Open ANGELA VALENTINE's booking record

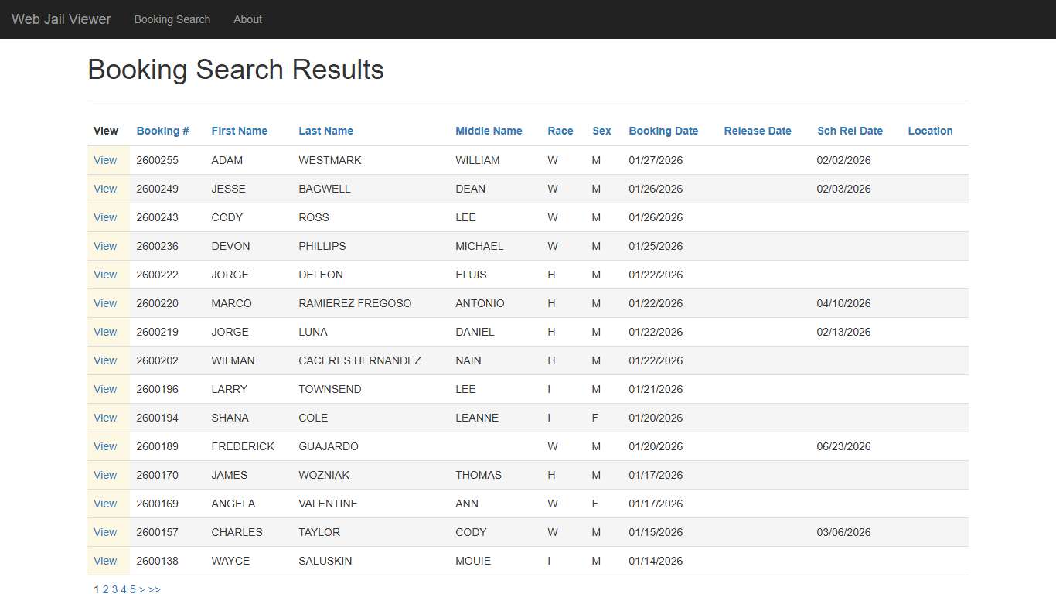pos(105,504)
